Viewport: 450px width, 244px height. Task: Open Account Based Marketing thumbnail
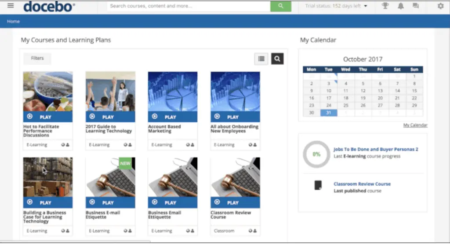172,92
